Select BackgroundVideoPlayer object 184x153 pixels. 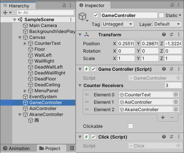[x=52, y=31]
